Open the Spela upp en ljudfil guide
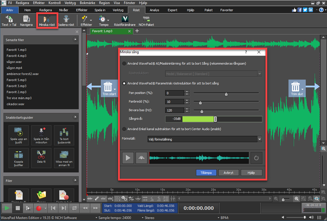The width and height of the screenshot is (327, 221). tap(18, 135)
